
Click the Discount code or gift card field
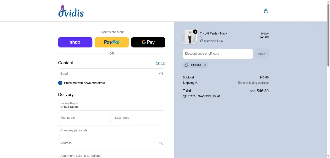[x=218, y=54]
